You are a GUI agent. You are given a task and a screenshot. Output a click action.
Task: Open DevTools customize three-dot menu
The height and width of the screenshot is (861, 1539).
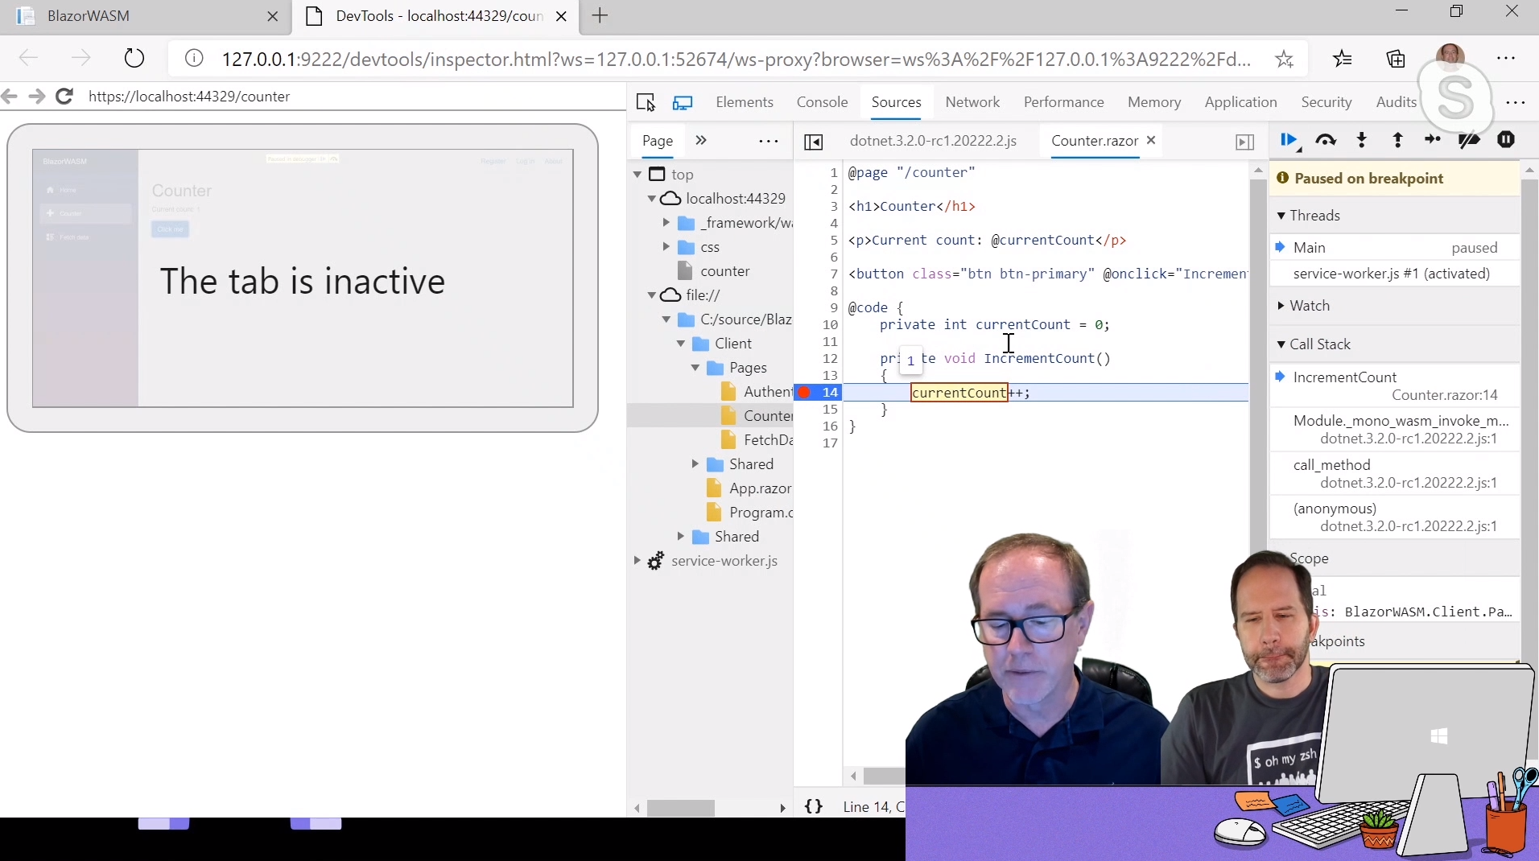pyautogui.click(x=1516, y=102)
